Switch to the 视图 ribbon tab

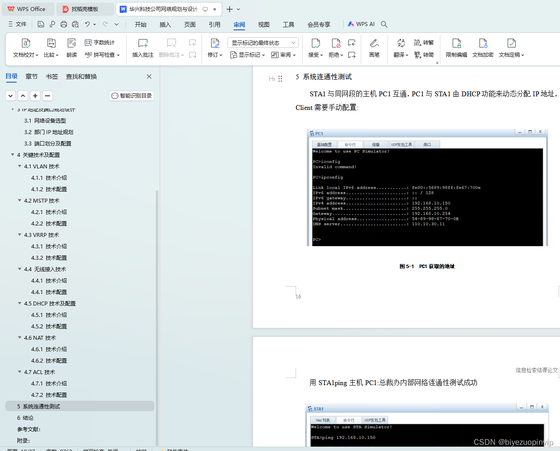(x=264, y=25)
